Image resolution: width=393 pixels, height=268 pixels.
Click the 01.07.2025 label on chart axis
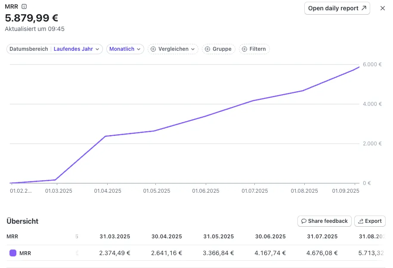[254, 191]
